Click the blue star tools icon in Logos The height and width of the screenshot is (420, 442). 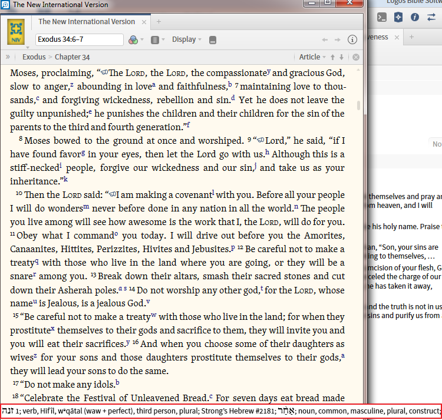point(398,18)
